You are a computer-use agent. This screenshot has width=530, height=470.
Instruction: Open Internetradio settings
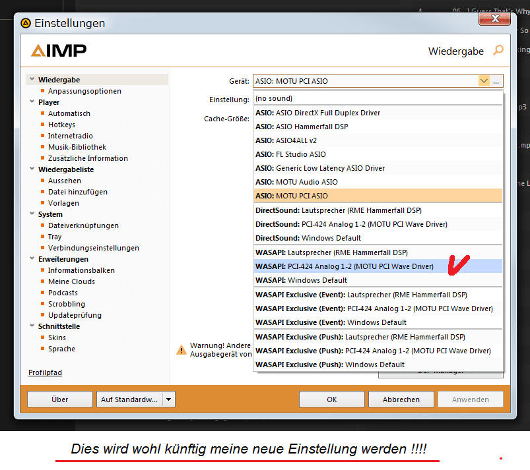pos(71,136)
